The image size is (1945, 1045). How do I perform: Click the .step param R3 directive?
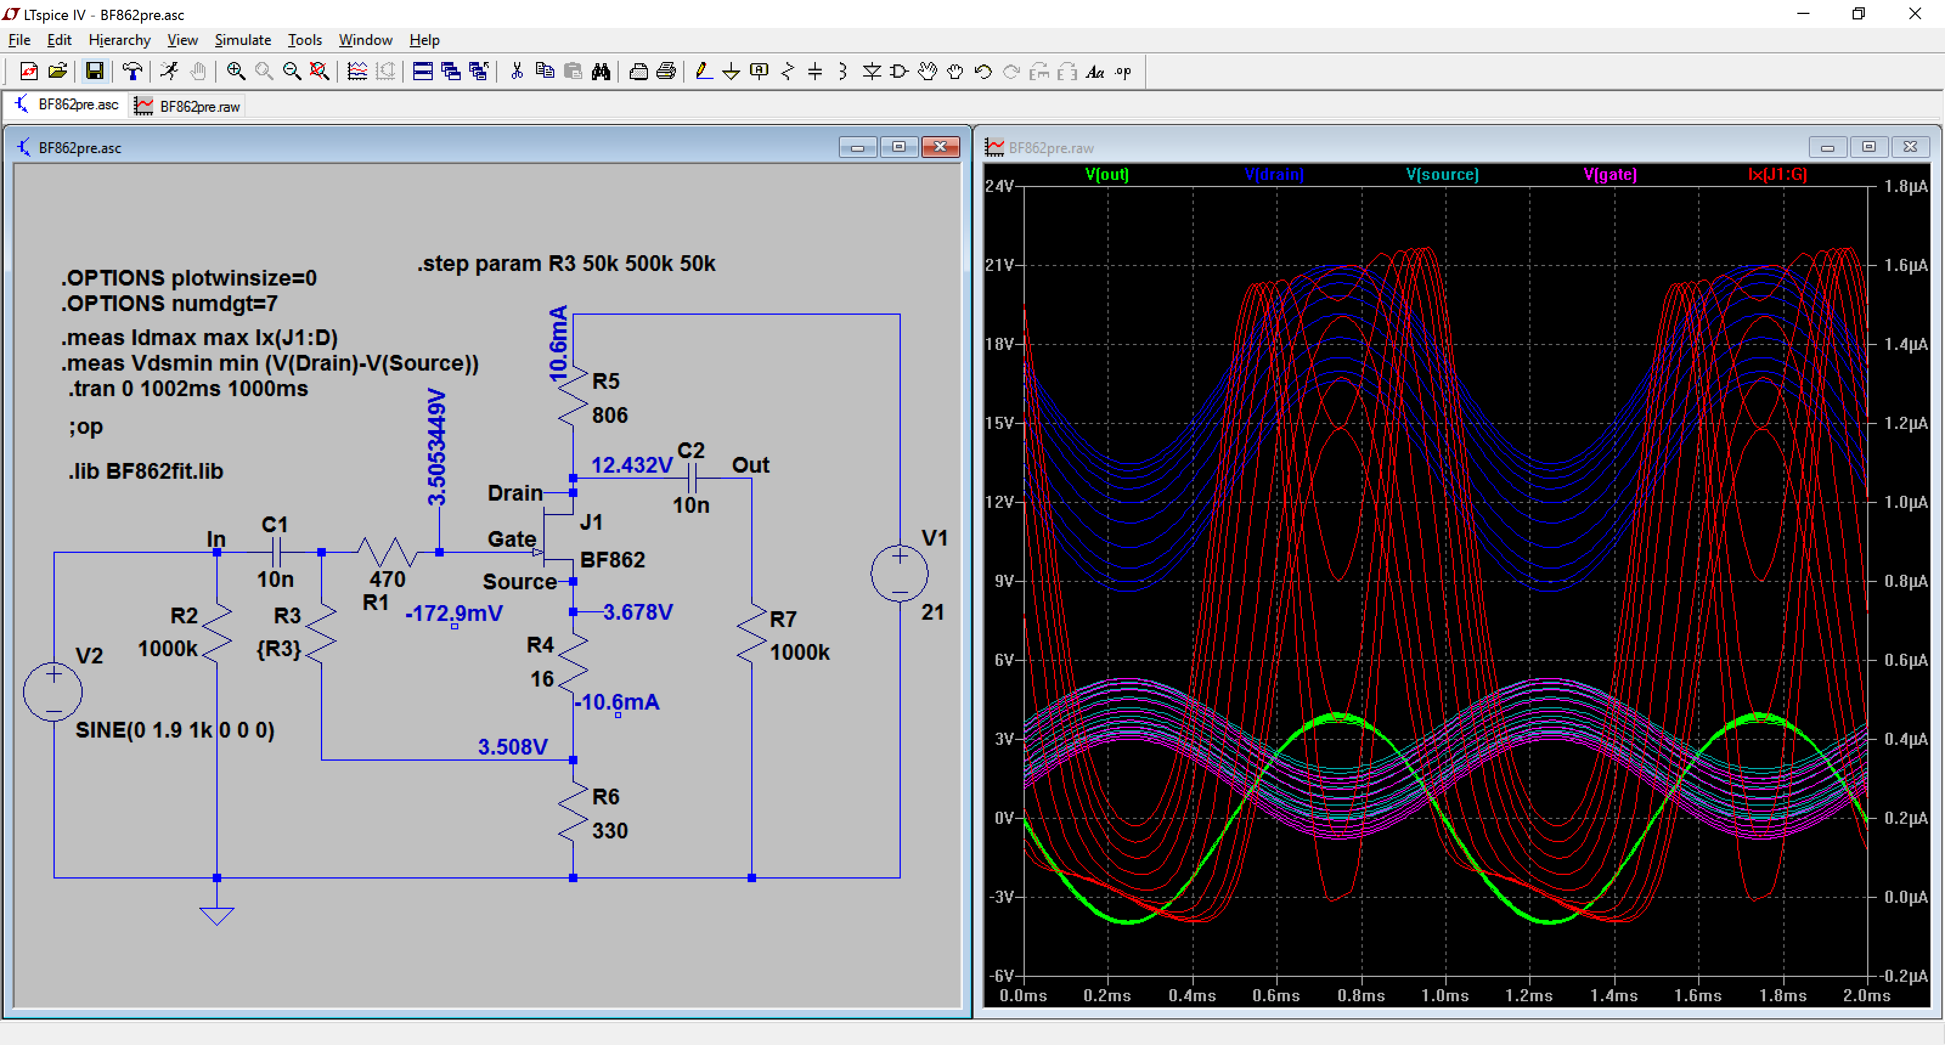[x=566, y=263]
